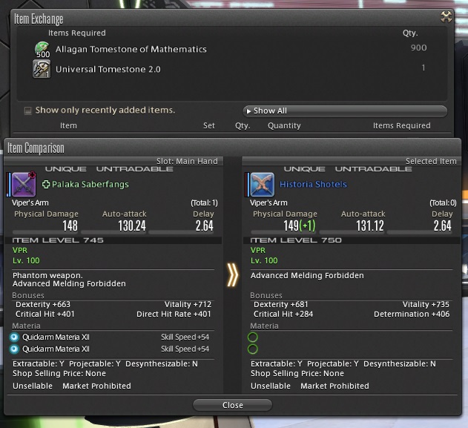
Task: Select the Historia Shotels weapon icon
Action: click(262, 185)
